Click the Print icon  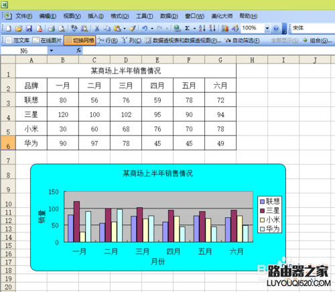point(52,28)
